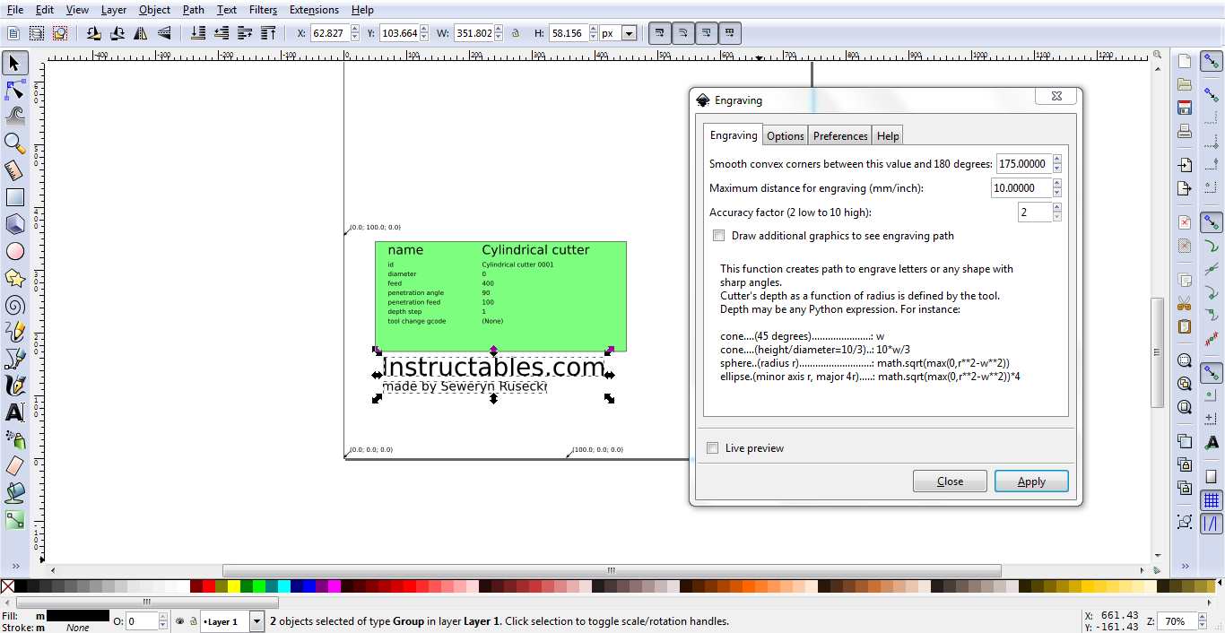Pick the Gradient tool
This screenshot has width=1225, height=633.
click(x=14, y=518)
